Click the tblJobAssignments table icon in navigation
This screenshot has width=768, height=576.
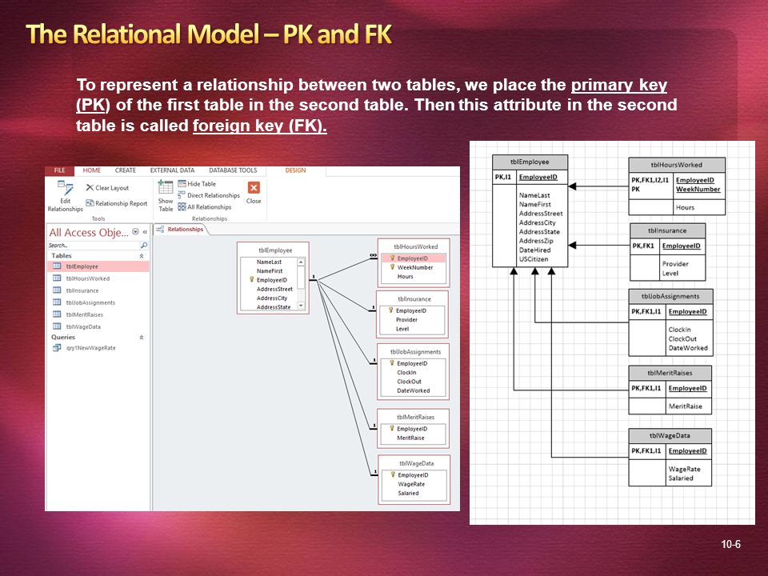click(x=57, y=302)
